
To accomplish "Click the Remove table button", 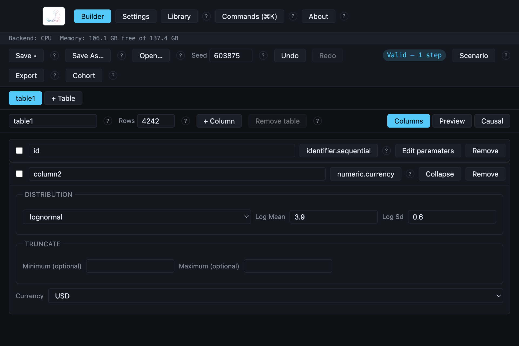I will click(x=278, y=121).
